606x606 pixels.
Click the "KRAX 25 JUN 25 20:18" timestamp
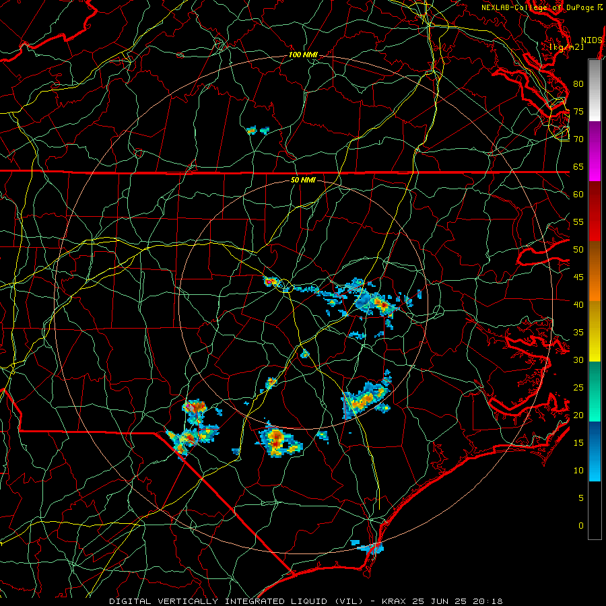pyautogui.click(x=442, y=601)
